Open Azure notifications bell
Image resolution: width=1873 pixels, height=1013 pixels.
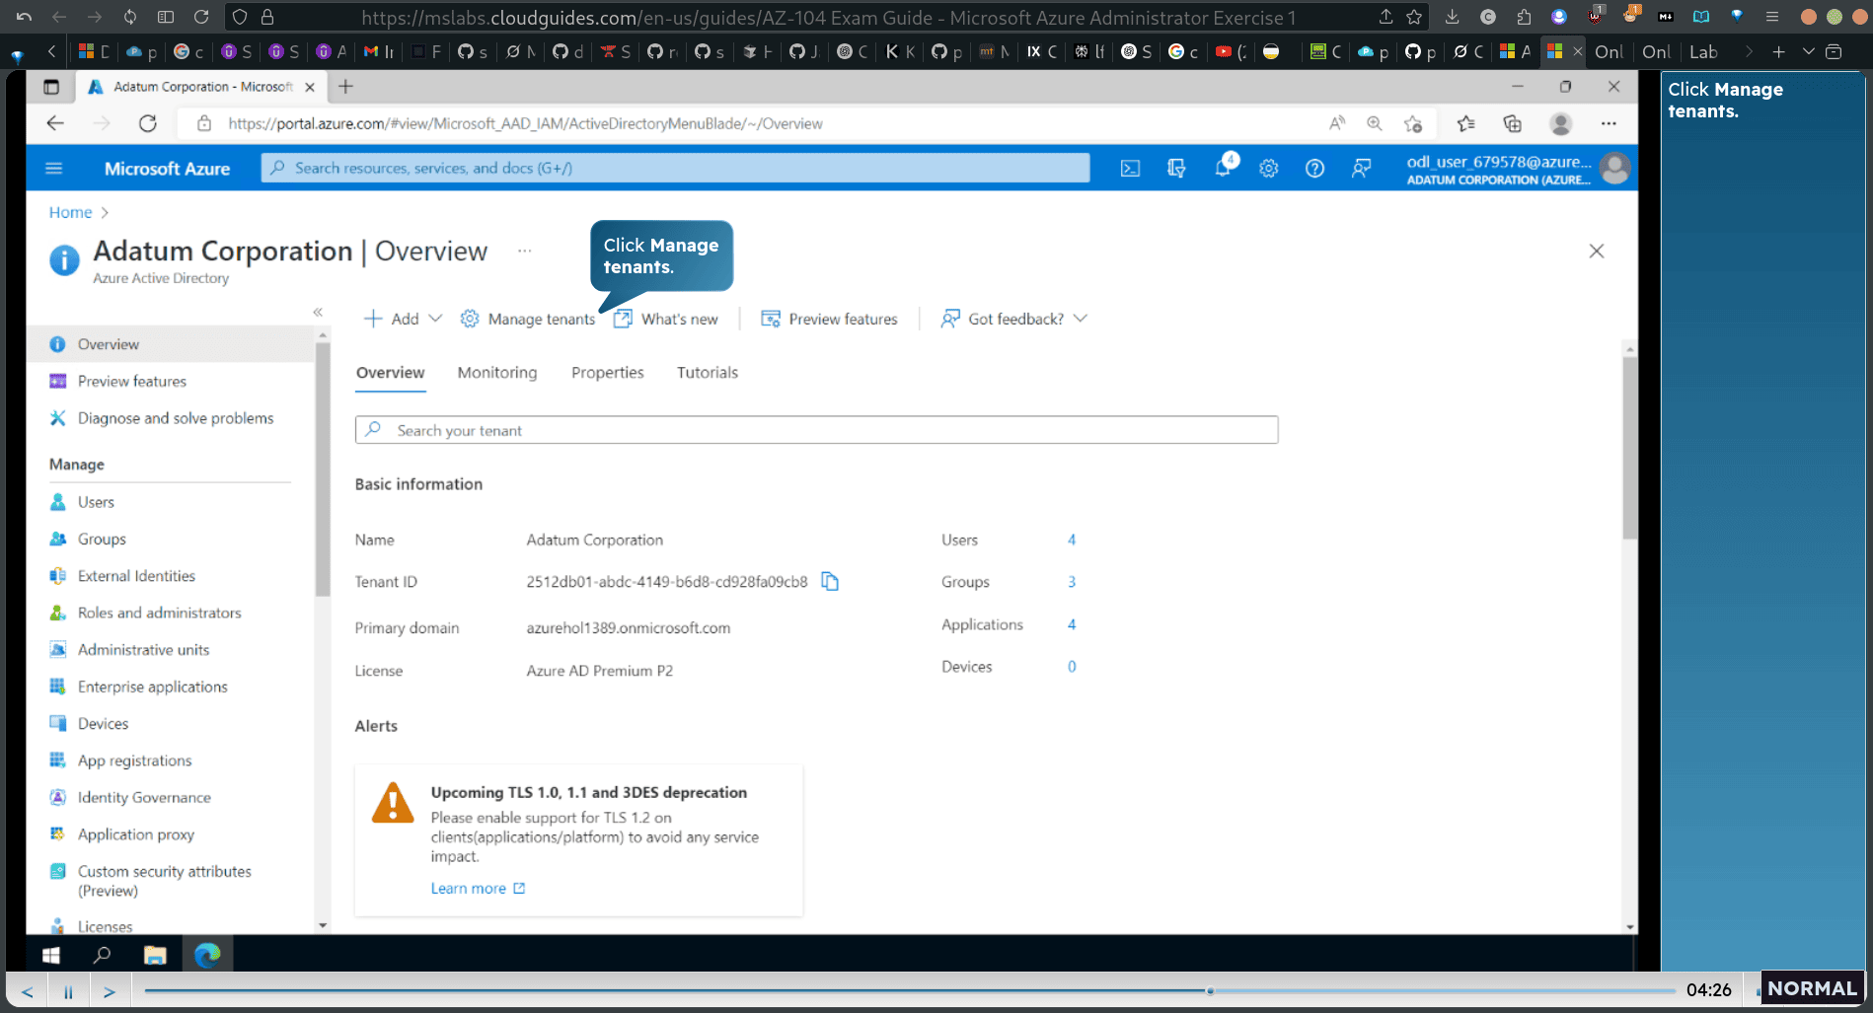[x=1223, y=169]
